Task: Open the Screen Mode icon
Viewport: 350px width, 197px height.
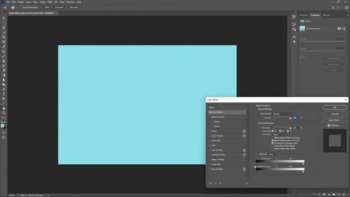Action: (4, 137)
